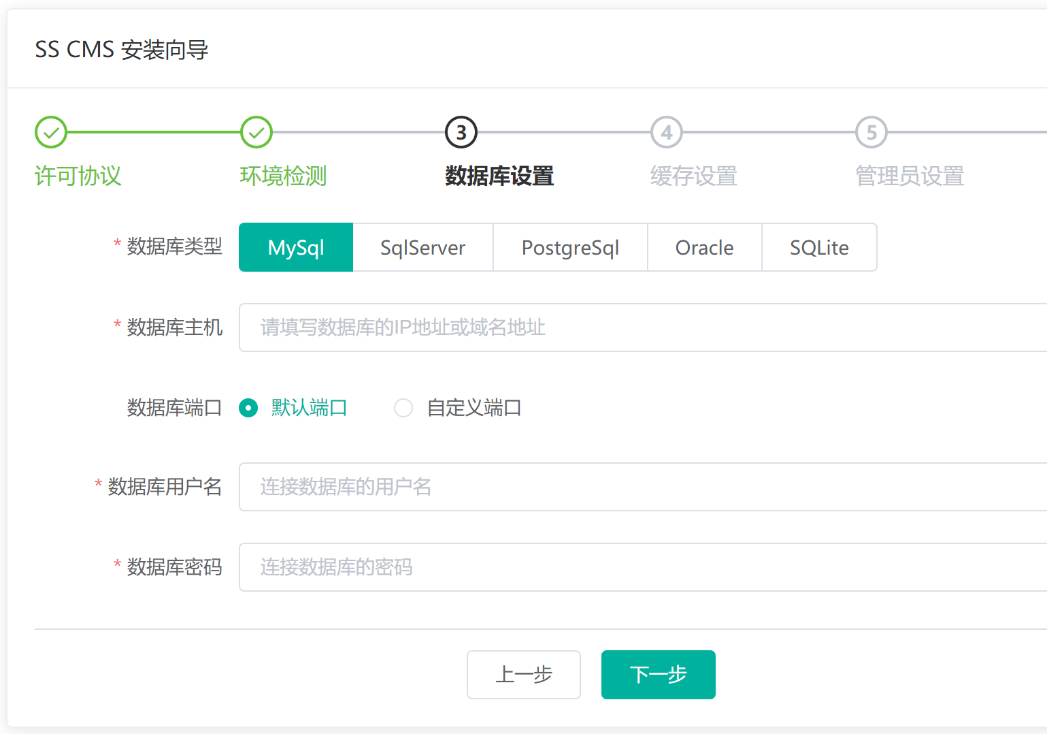Screen dimensions: 1047x734
Task: Select the MySql database type
Action: (x=295, y=247)
